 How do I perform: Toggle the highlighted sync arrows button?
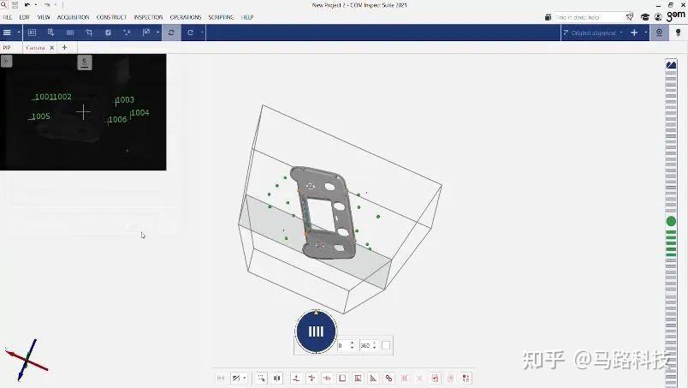[171, 33]
